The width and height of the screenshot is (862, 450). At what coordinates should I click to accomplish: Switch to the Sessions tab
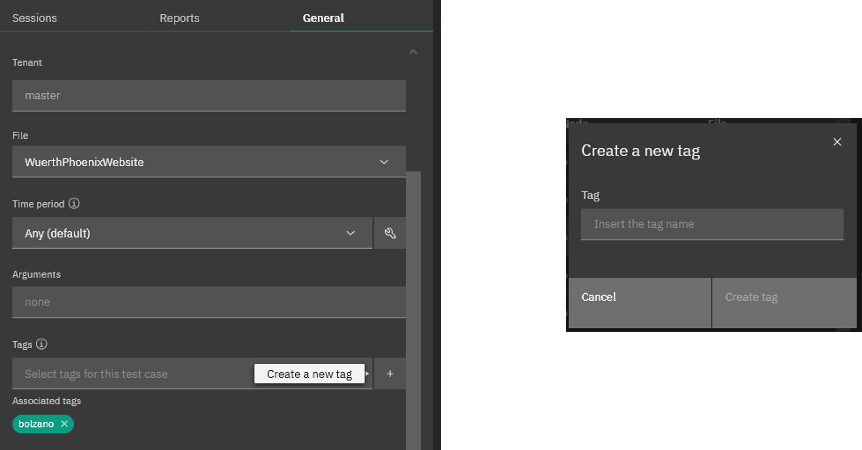(x=35, y=18)
